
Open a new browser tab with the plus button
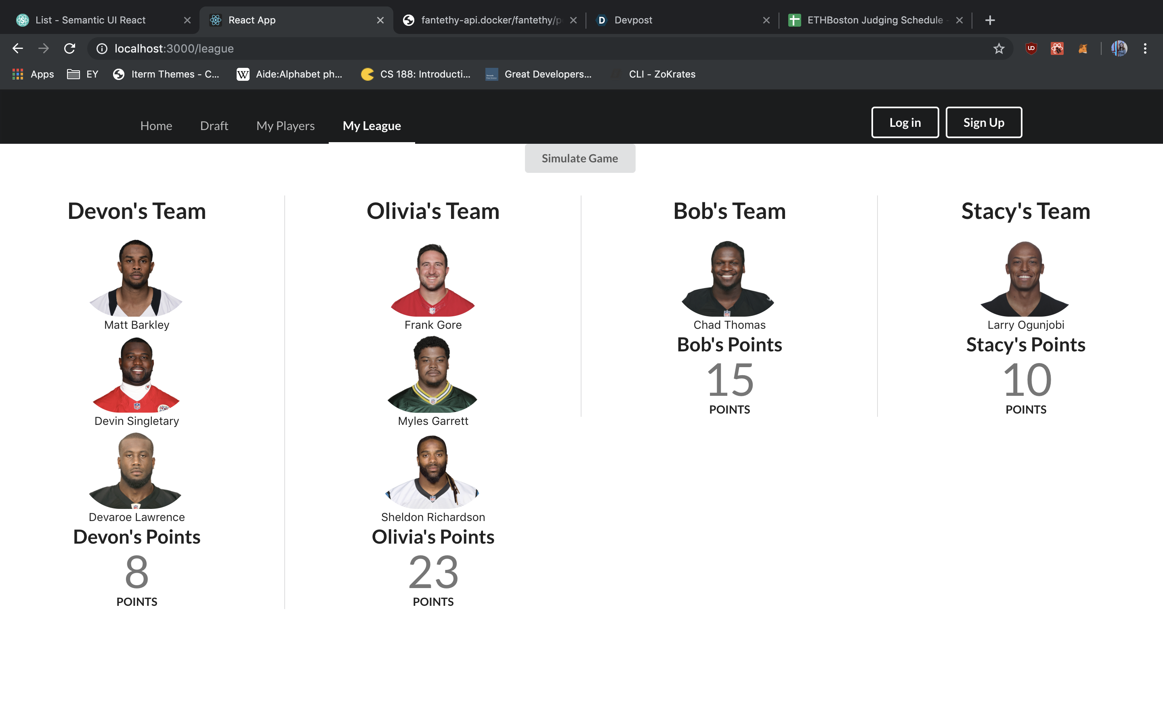coord(990,20)
